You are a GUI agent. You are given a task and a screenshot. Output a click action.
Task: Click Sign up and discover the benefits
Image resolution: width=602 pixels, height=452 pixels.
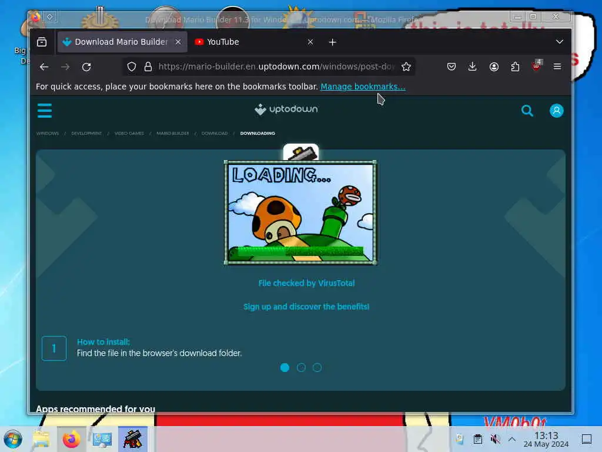[x=306, y=307]
